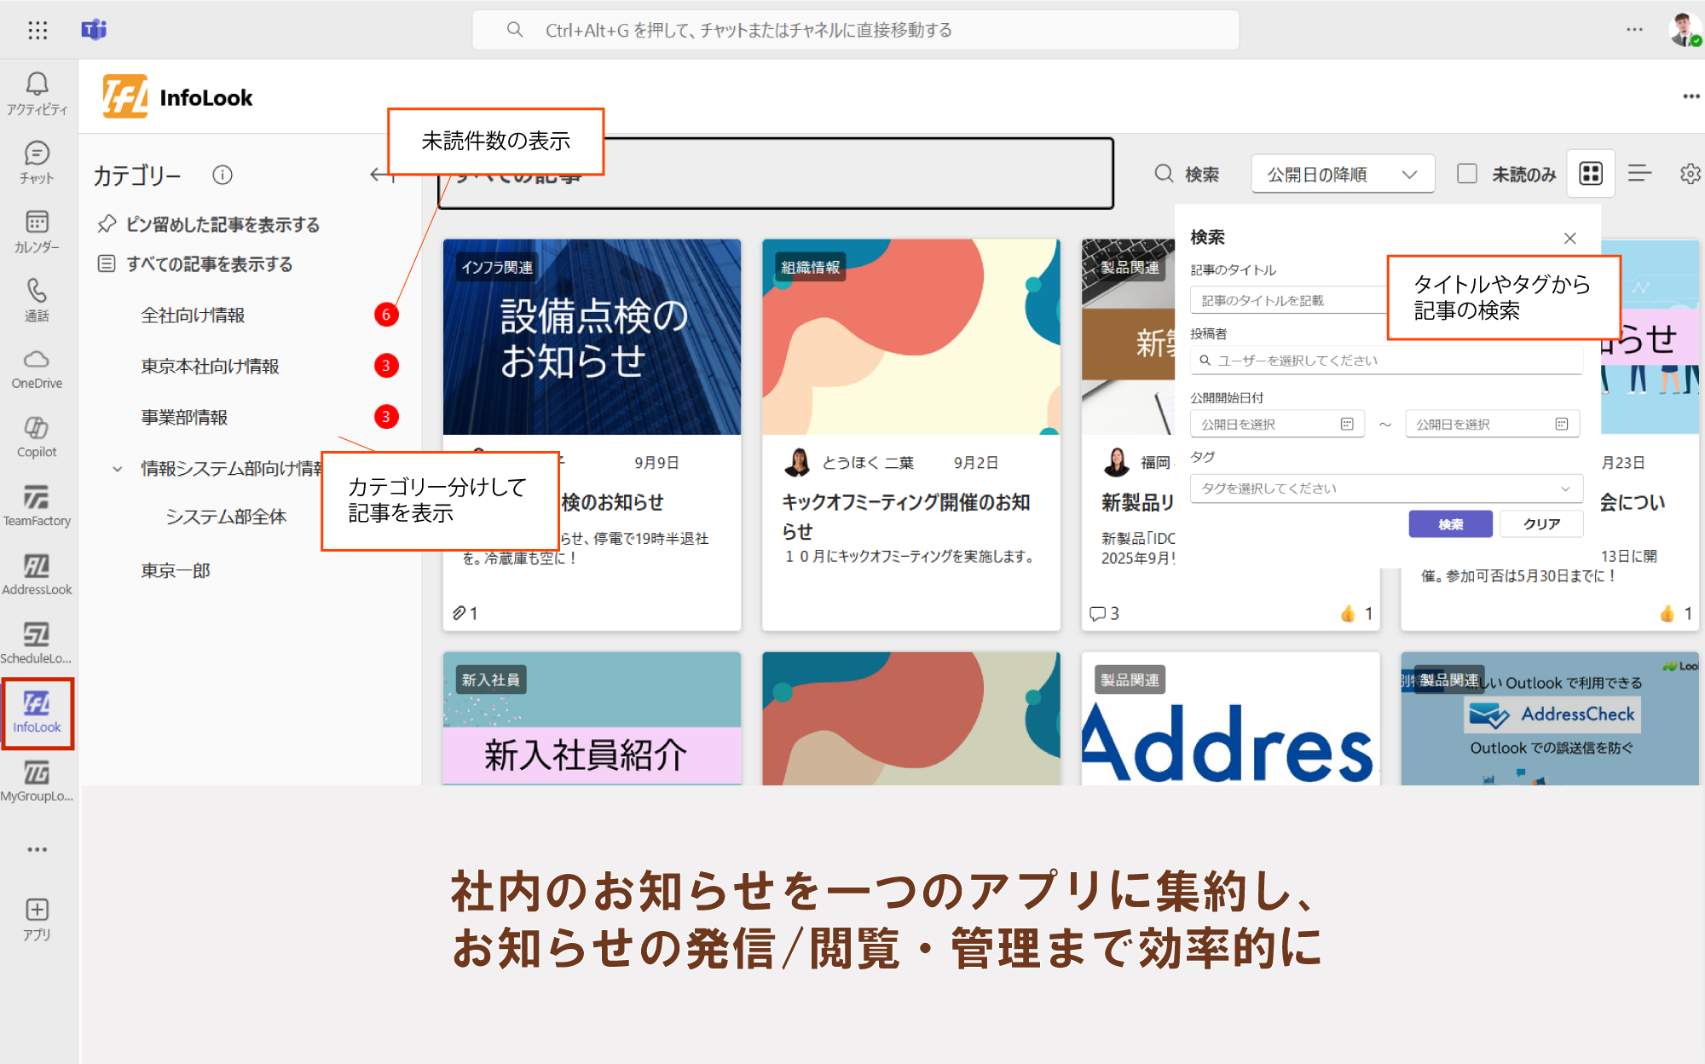Image resolution: width=1705 pixels, height=1064 pixels.
Task: Close the 検索 panel
Action: pyautogui.click(x=1569, y=238)
